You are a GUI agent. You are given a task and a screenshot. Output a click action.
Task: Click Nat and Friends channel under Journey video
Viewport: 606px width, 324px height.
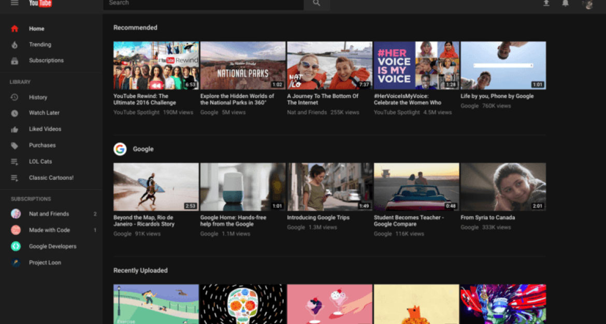[x=307, y=112]
